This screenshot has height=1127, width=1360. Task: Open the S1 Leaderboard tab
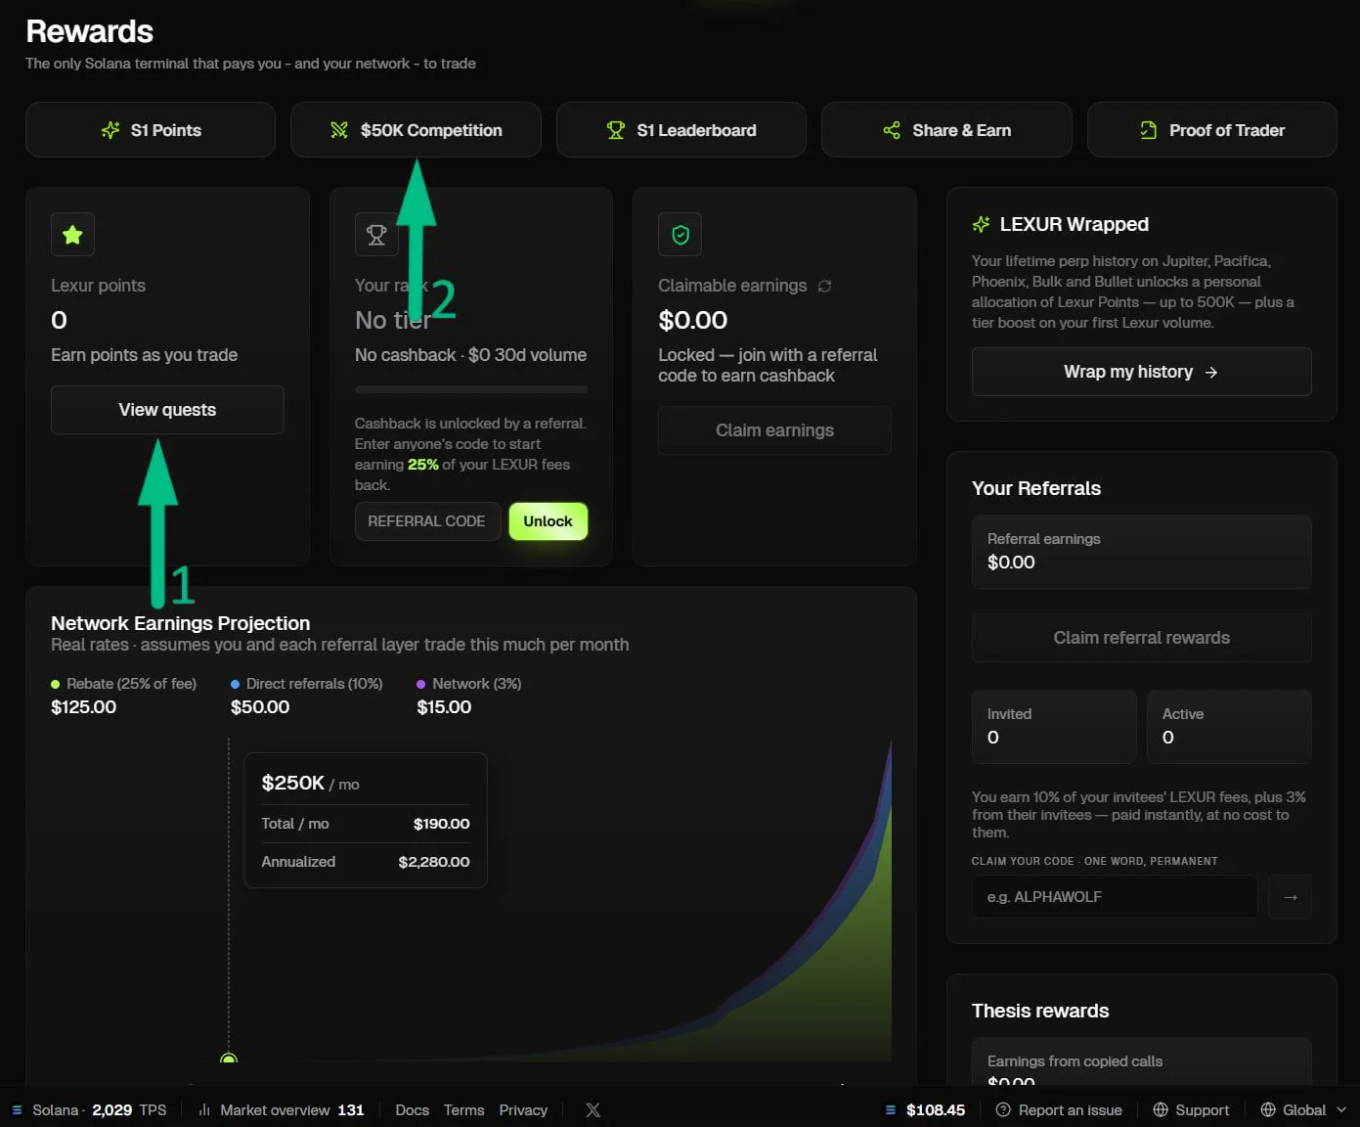(x=681, y=130)
